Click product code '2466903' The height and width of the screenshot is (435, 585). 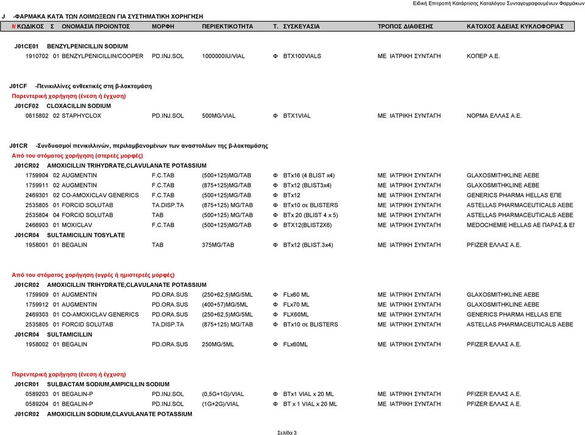37,225
